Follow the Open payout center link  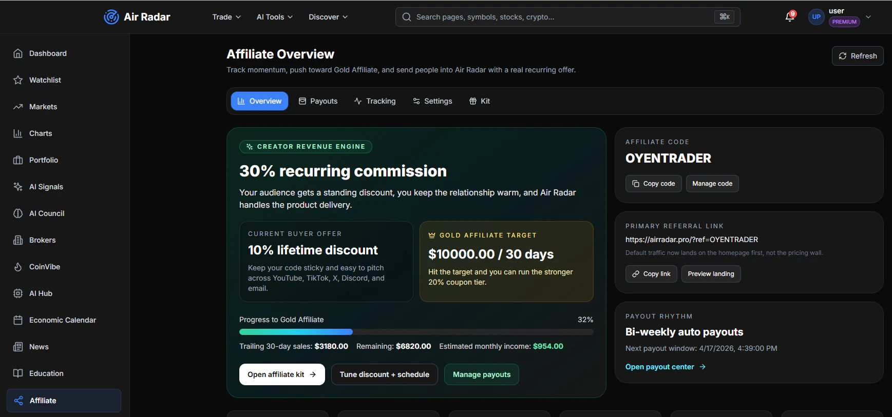tap(666, 367)
